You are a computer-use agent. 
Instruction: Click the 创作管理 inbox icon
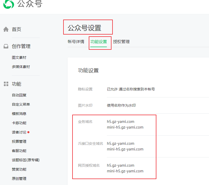coord(6,46)
